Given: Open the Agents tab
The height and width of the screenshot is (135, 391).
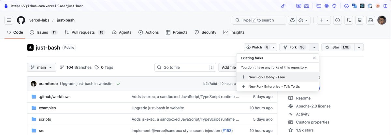Looking at the screenshot, I should pos(122,32).
